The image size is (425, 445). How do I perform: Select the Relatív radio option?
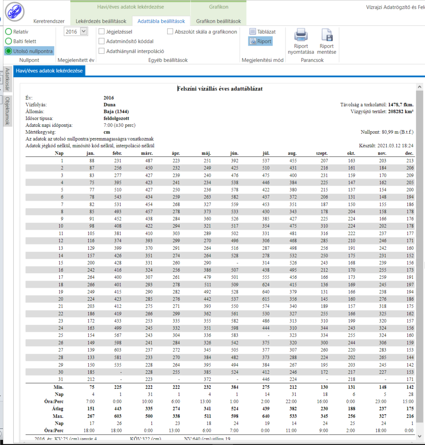(x=9, y=32)
